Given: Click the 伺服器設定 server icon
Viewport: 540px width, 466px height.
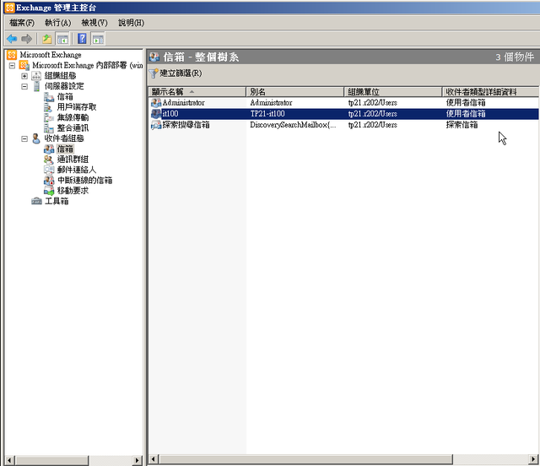Looking at the screenshot, I should pos(36,86).
